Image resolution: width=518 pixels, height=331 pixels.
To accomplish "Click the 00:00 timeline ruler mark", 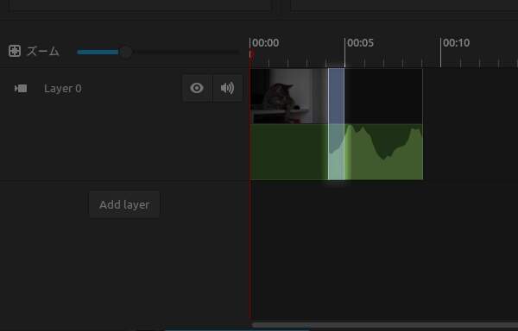I will pyautogui.click(x=265, y=43).
